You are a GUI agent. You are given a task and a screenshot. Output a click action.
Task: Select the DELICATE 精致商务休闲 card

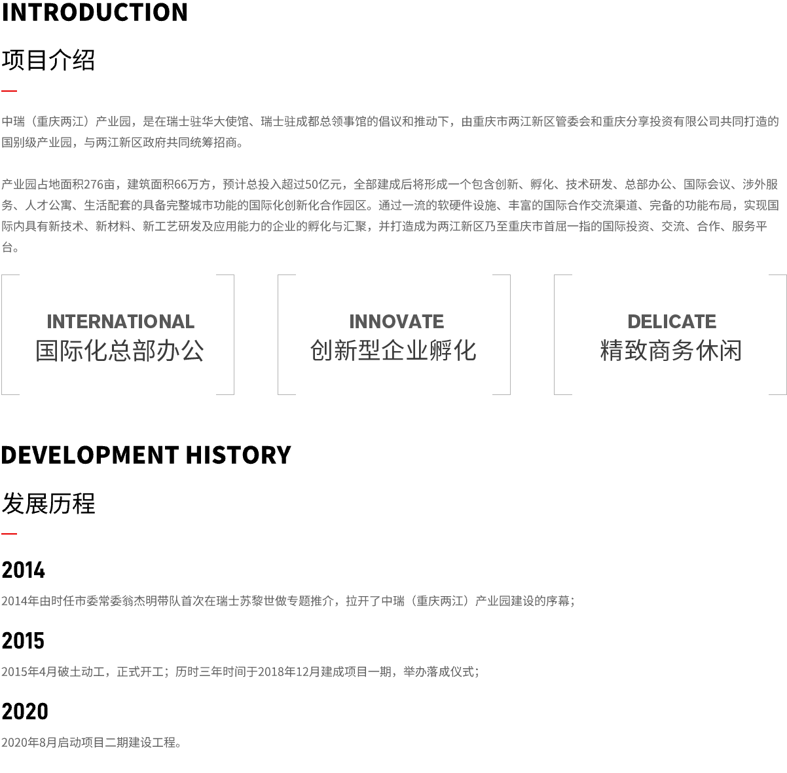coord(670,335)
